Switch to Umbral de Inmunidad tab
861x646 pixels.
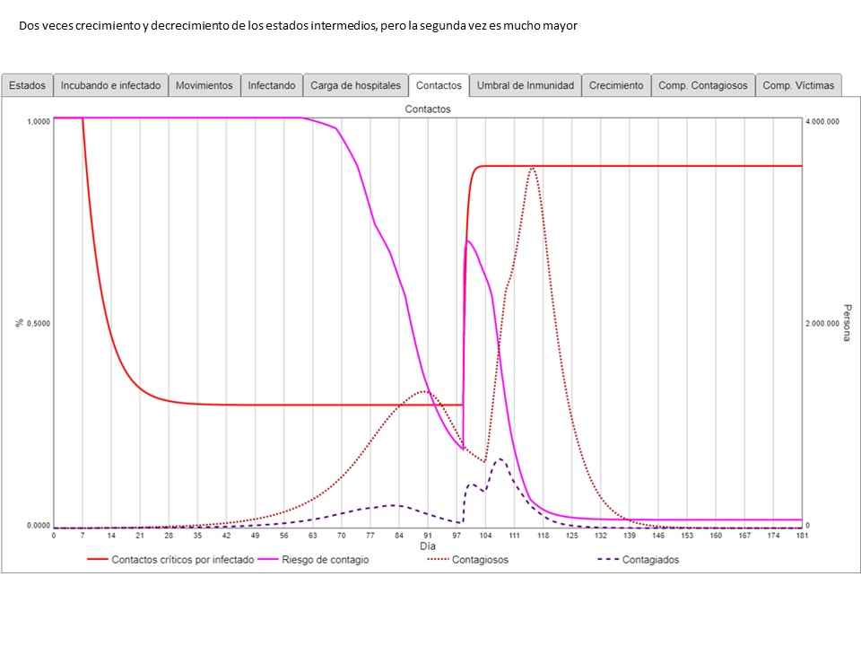click(525, 85)
